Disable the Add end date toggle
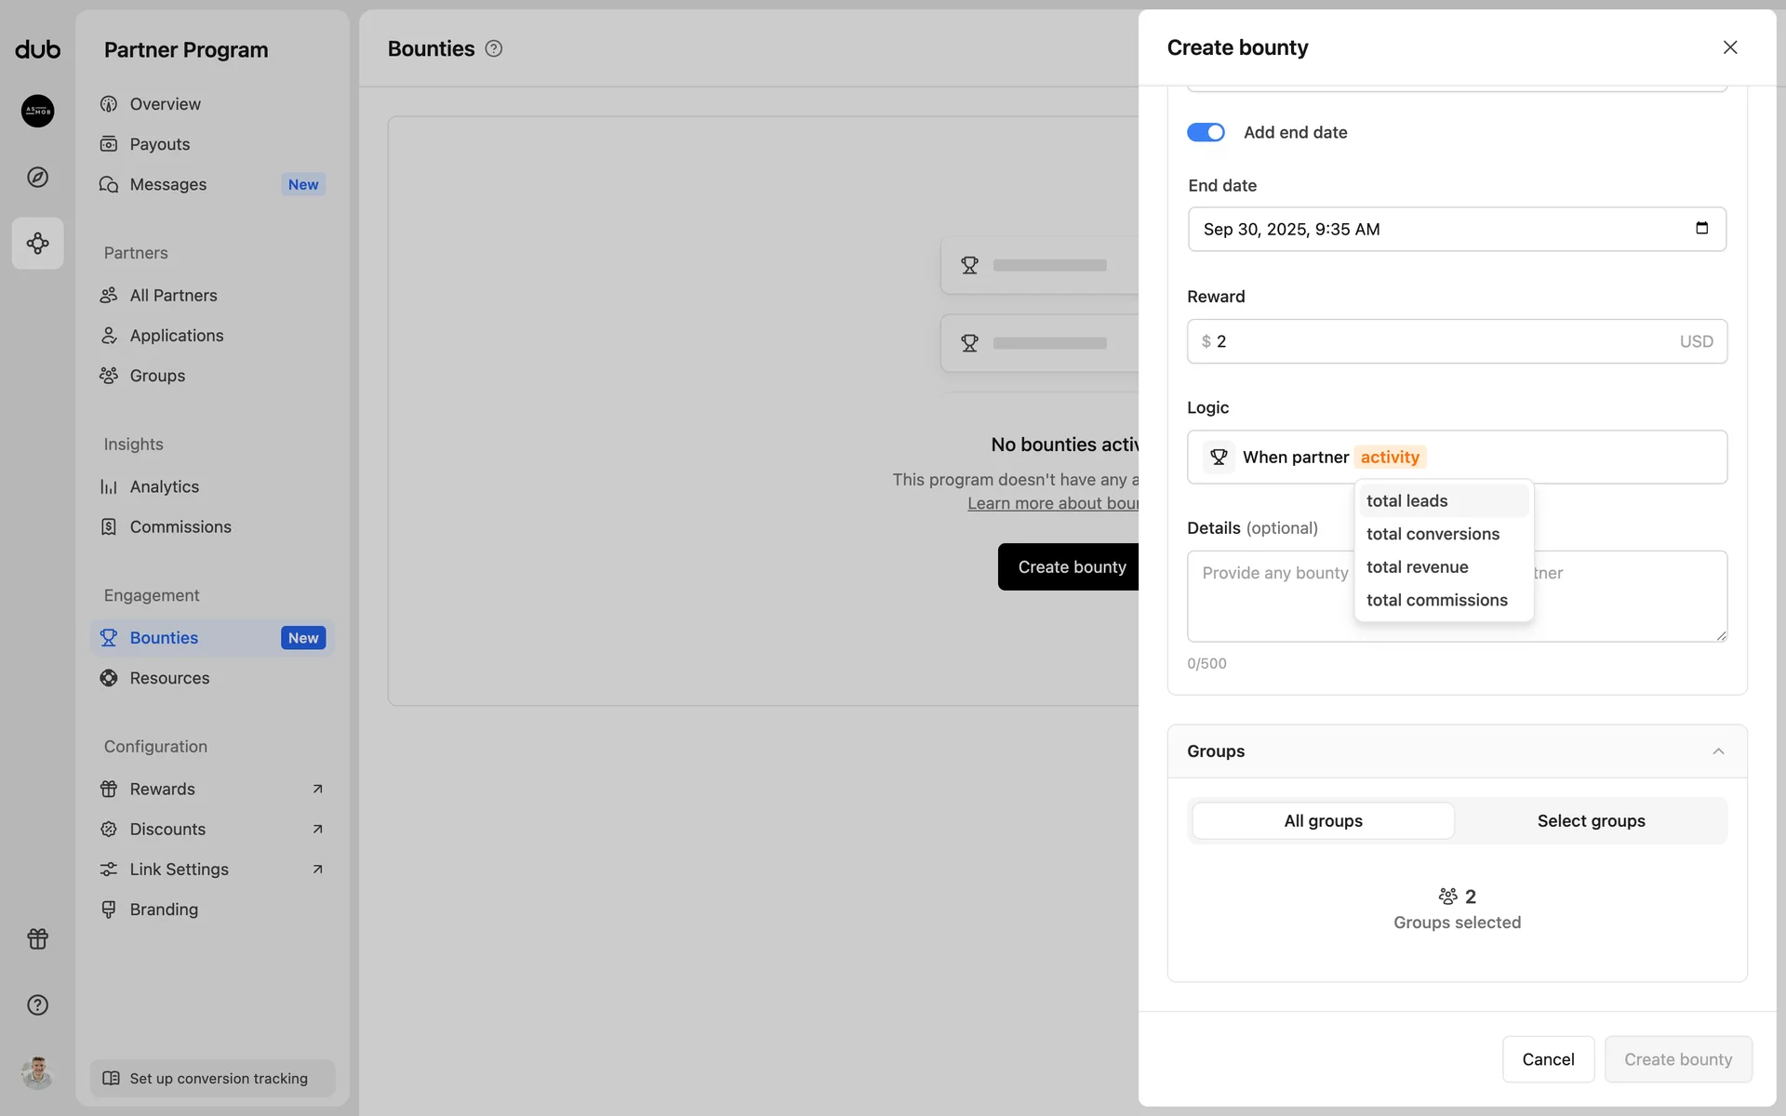 [1206, 132]
